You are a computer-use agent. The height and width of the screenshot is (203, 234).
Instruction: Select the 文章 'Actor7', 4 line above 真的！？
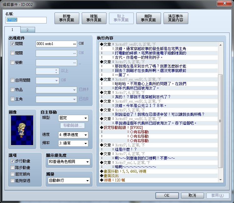pos(159,93)
